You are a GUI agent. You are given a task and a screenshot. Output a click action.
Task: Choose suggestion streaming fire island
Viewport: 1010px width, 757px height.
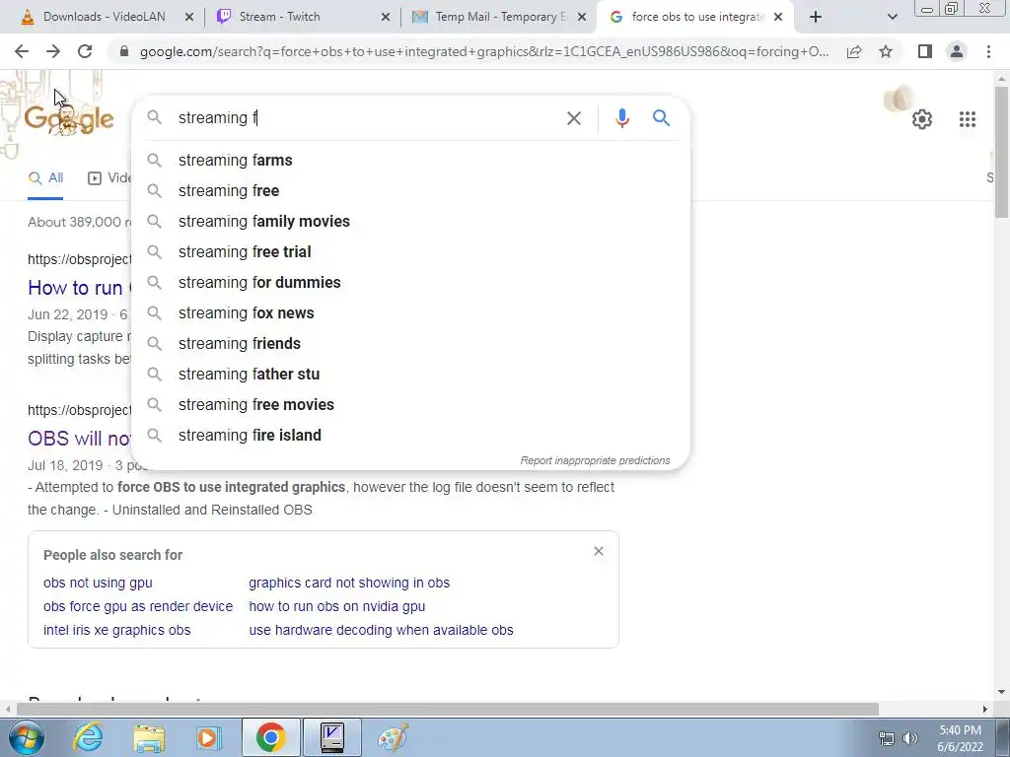tap(411, 435)
